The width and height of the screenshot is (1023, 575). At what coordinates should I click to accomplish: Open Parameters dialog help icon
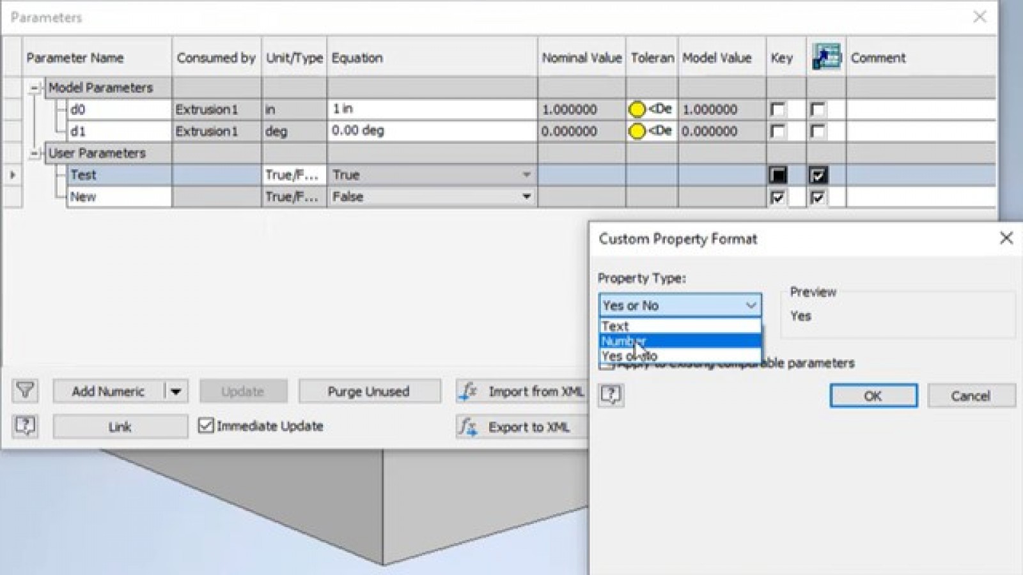(x=25, y=425)
